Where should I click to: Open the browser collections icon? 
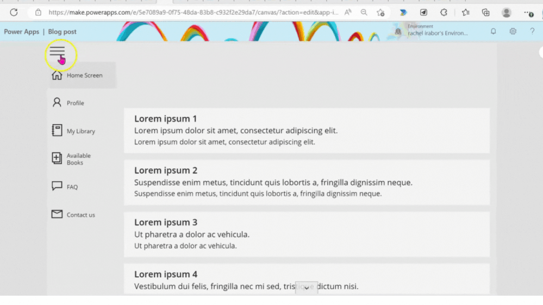486,12
